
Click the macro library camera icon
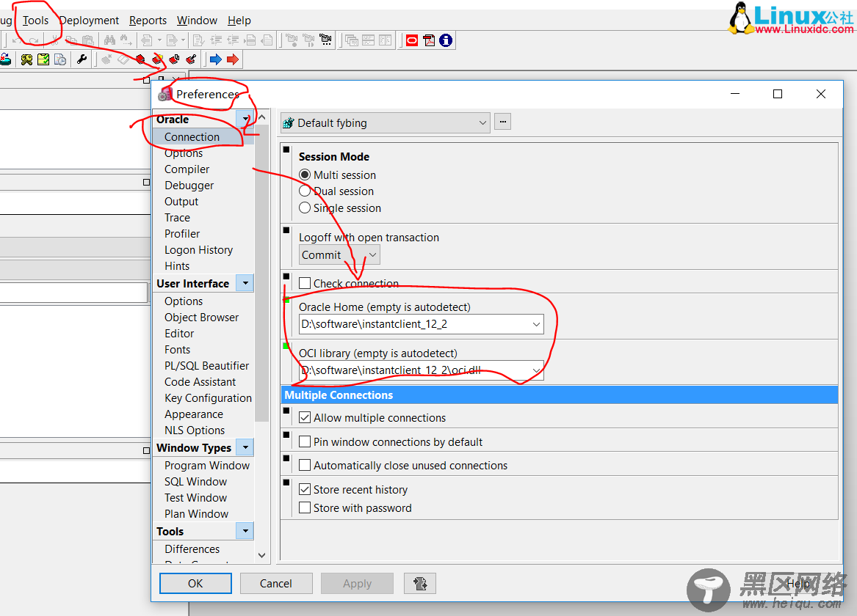click(326, 40)
